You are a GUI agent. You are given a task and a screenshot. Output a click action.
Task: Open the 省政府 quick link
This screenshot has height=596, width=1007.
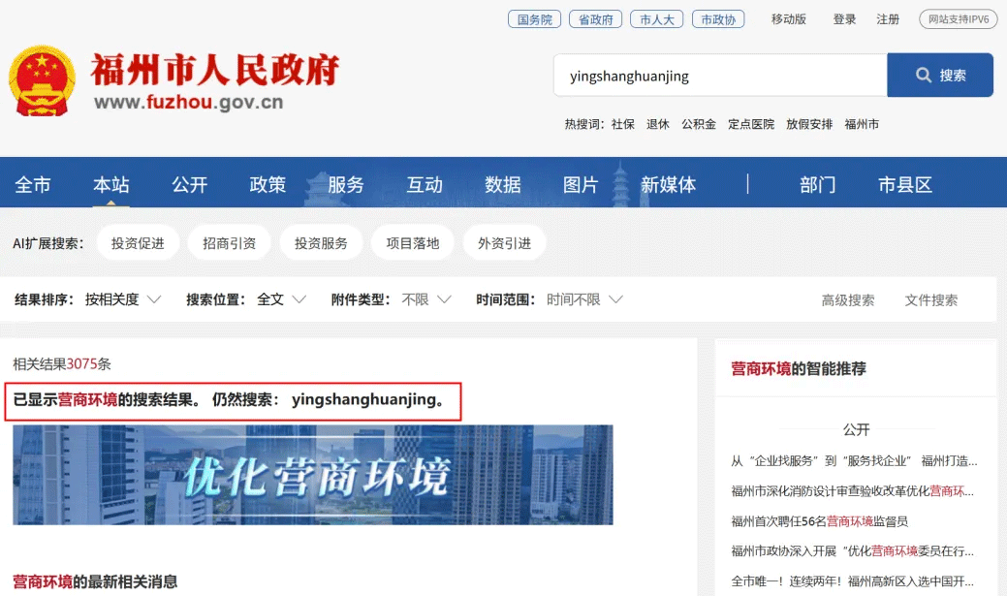tap(595, 18)
